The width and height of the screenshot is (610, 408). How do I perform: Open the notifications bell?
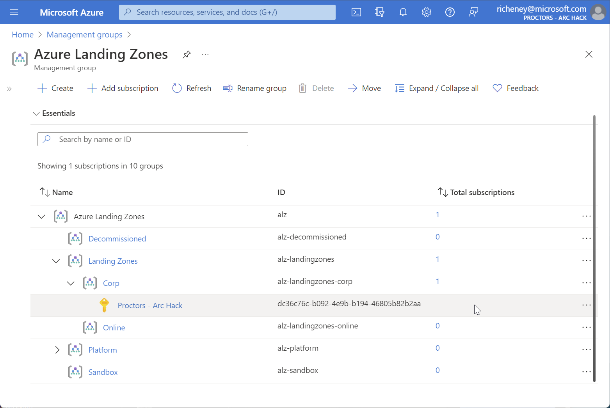pyautogui.click(x=403, y=12)
